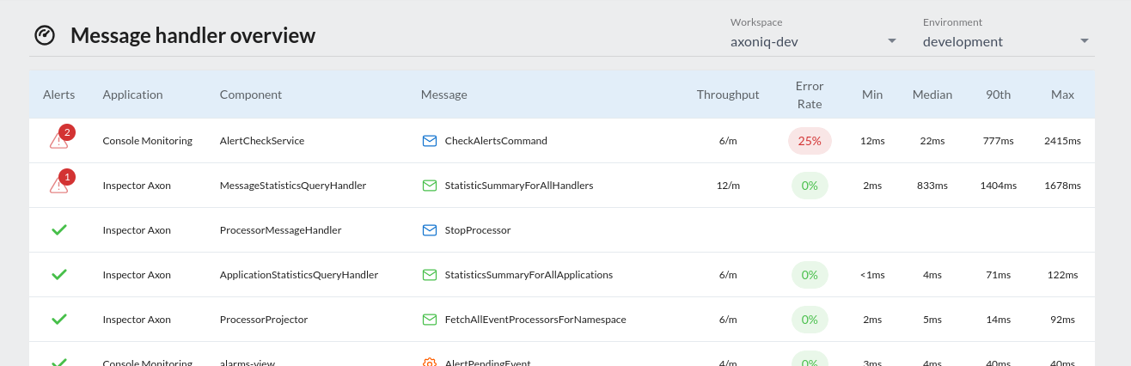Viewport: 1131px width, 366px height.
Task: Open the Workspace axoniq-dev dropdown
Action: tap(813, 41)
